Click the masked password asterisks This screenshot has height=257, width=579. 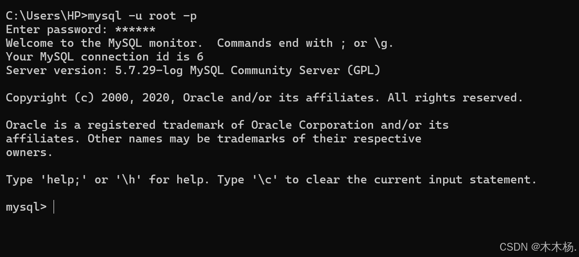pos(135,29)
